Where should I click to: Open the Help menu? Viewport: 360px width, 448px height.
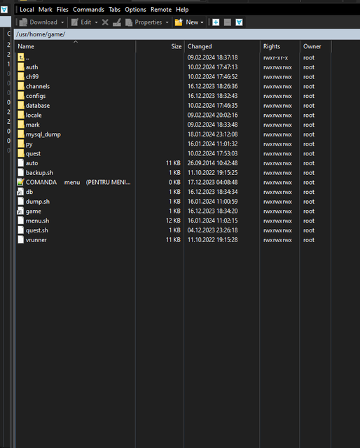click(x=182, y=10)
